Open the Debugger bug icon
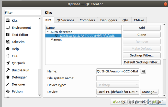 tap(8, 77)
